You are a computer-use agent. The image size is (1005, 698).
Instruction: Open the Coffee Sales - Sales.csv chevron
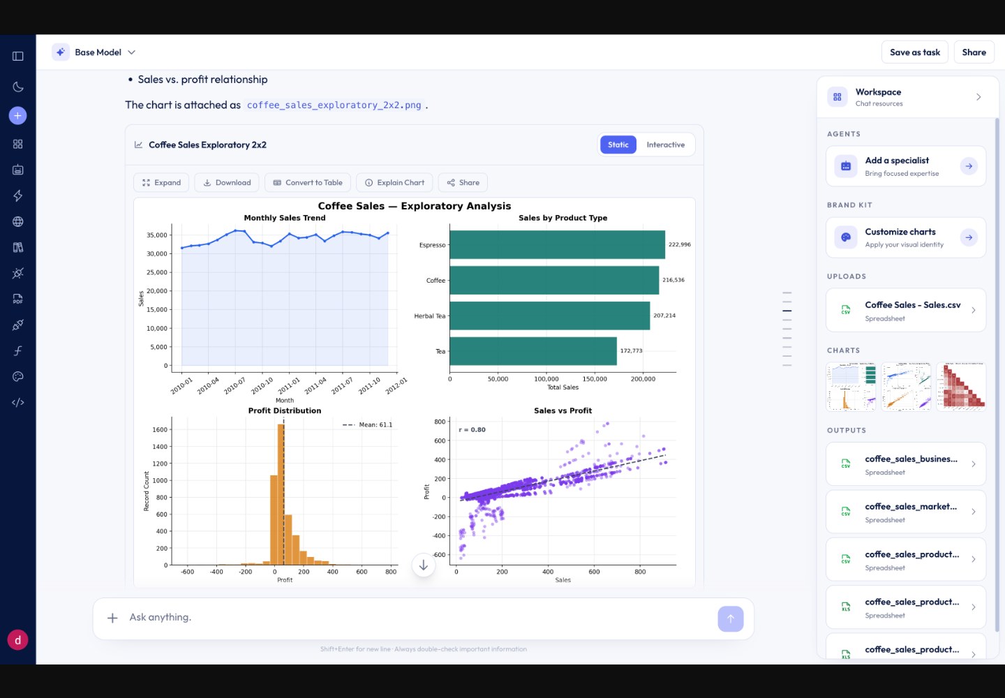(974, 311)
